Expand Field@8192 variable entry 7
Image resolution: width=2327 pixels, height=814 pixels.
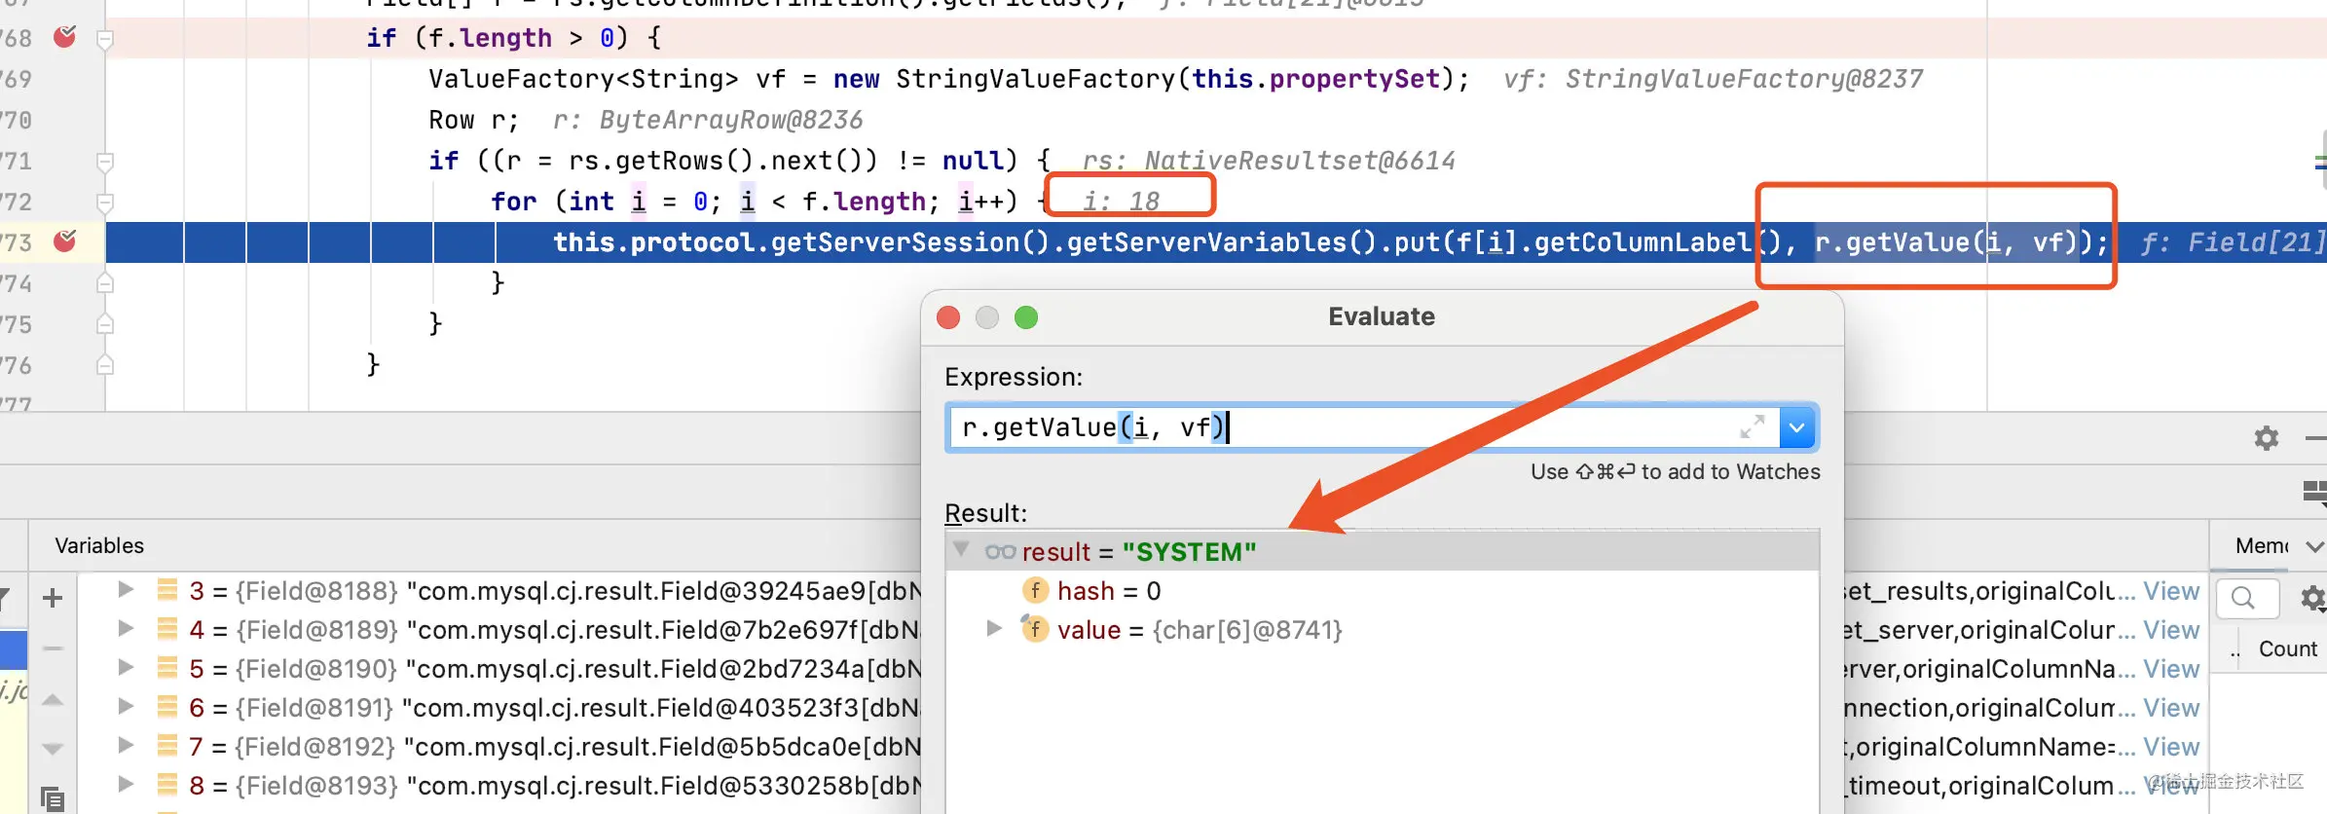[126, 745]
